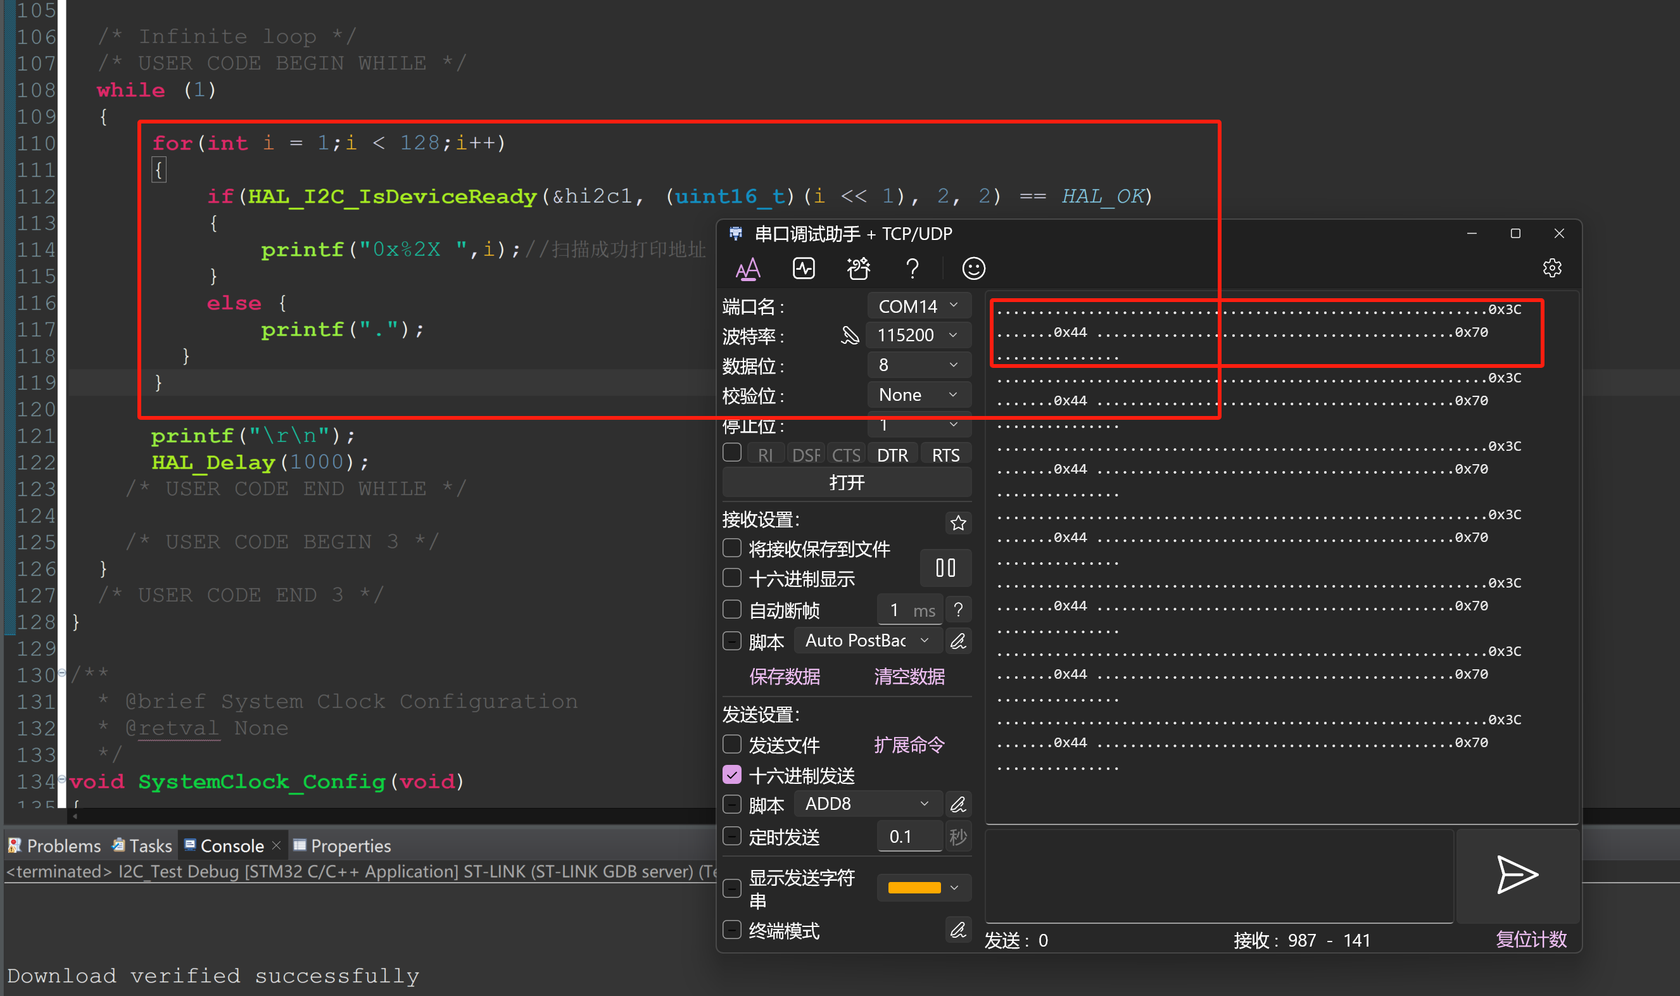Open the 115200 baud rate dropdown
1680x996 pixels.
(x=918, y=335)
